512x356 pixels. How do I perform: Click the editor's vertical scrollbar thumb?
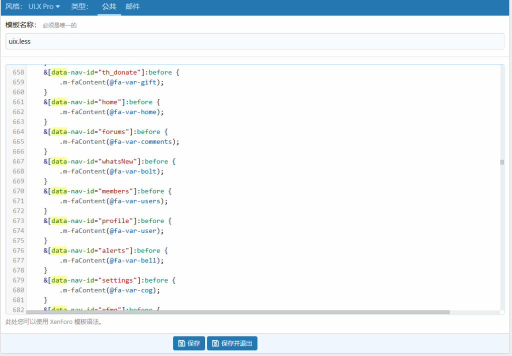501,162
